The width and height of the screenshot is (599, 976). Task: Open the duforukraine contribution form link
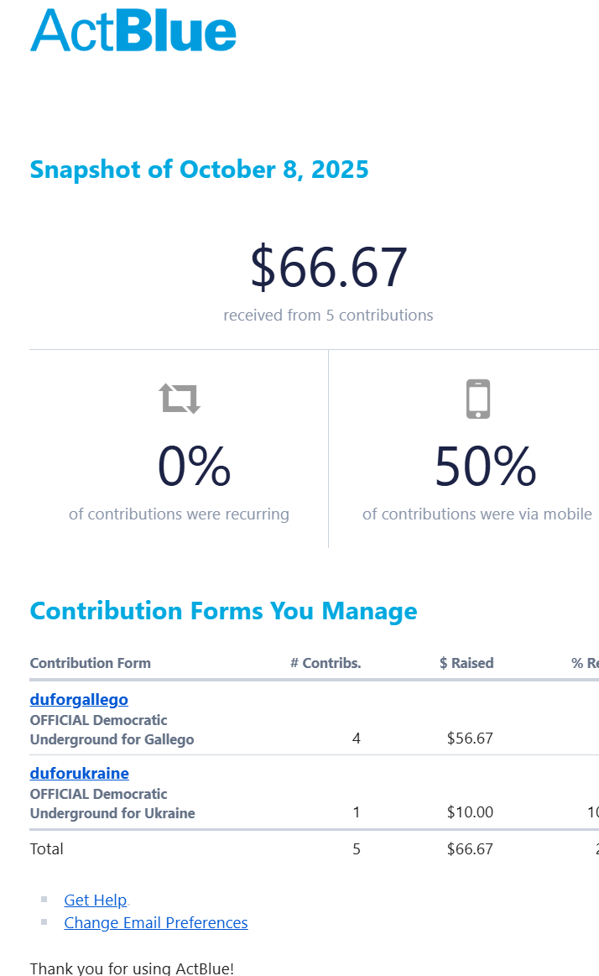pos(79,773)
